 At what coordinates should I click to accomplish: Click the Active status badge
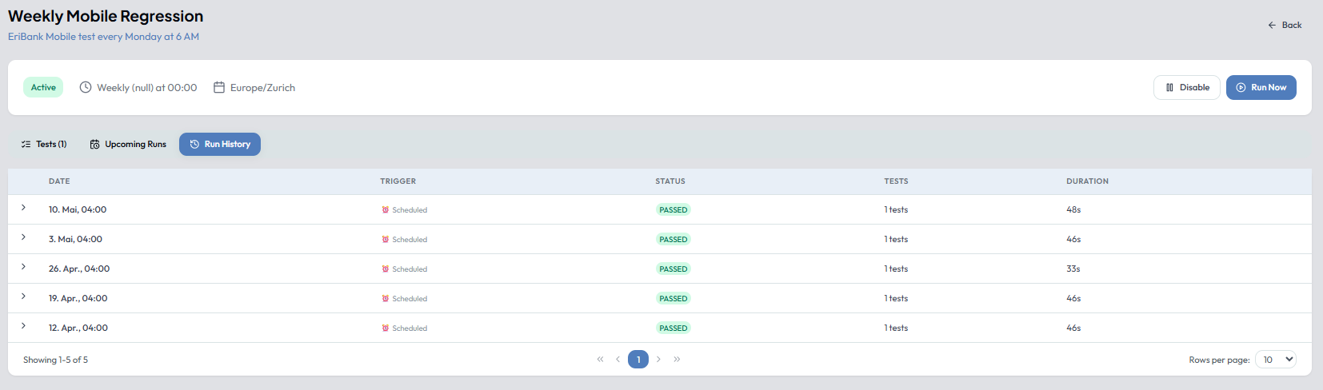pos(43,87)
